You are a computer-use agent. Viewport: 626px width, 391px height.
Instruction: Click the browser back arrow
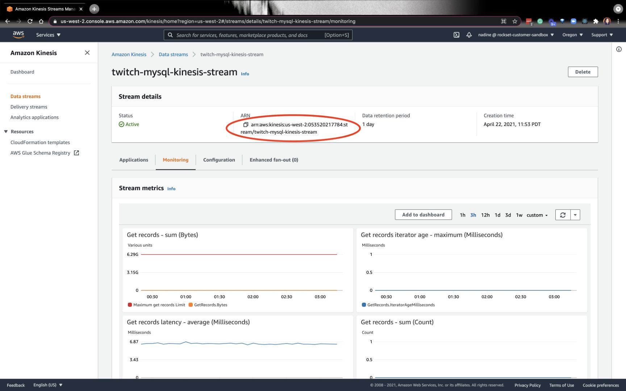[x=8, y=21]
